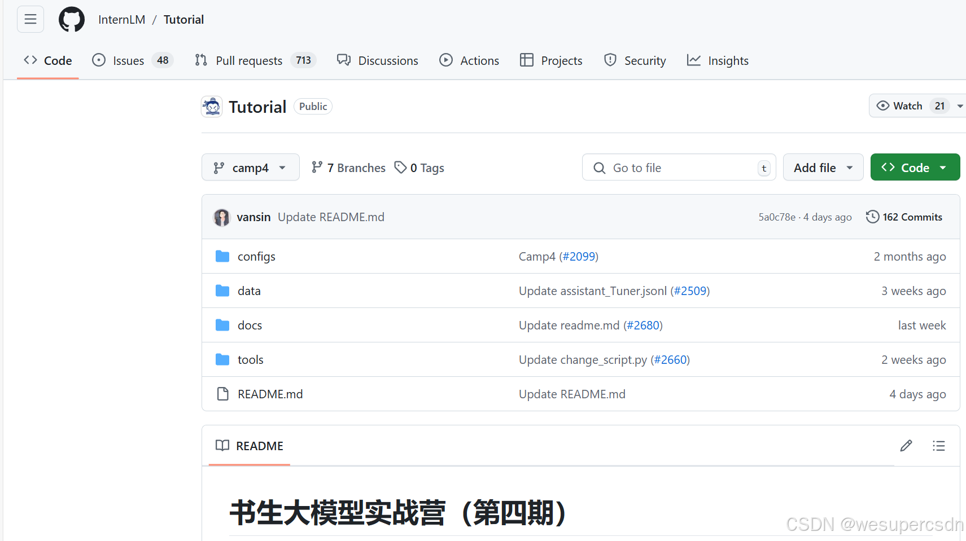Click the '3 weeks ago' timestamp for data
The width and height of the screenshot is (966, 541).
click(913, 291)
